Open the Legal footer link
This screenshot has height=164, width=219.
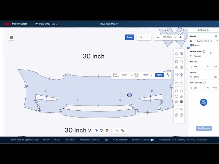106,140
